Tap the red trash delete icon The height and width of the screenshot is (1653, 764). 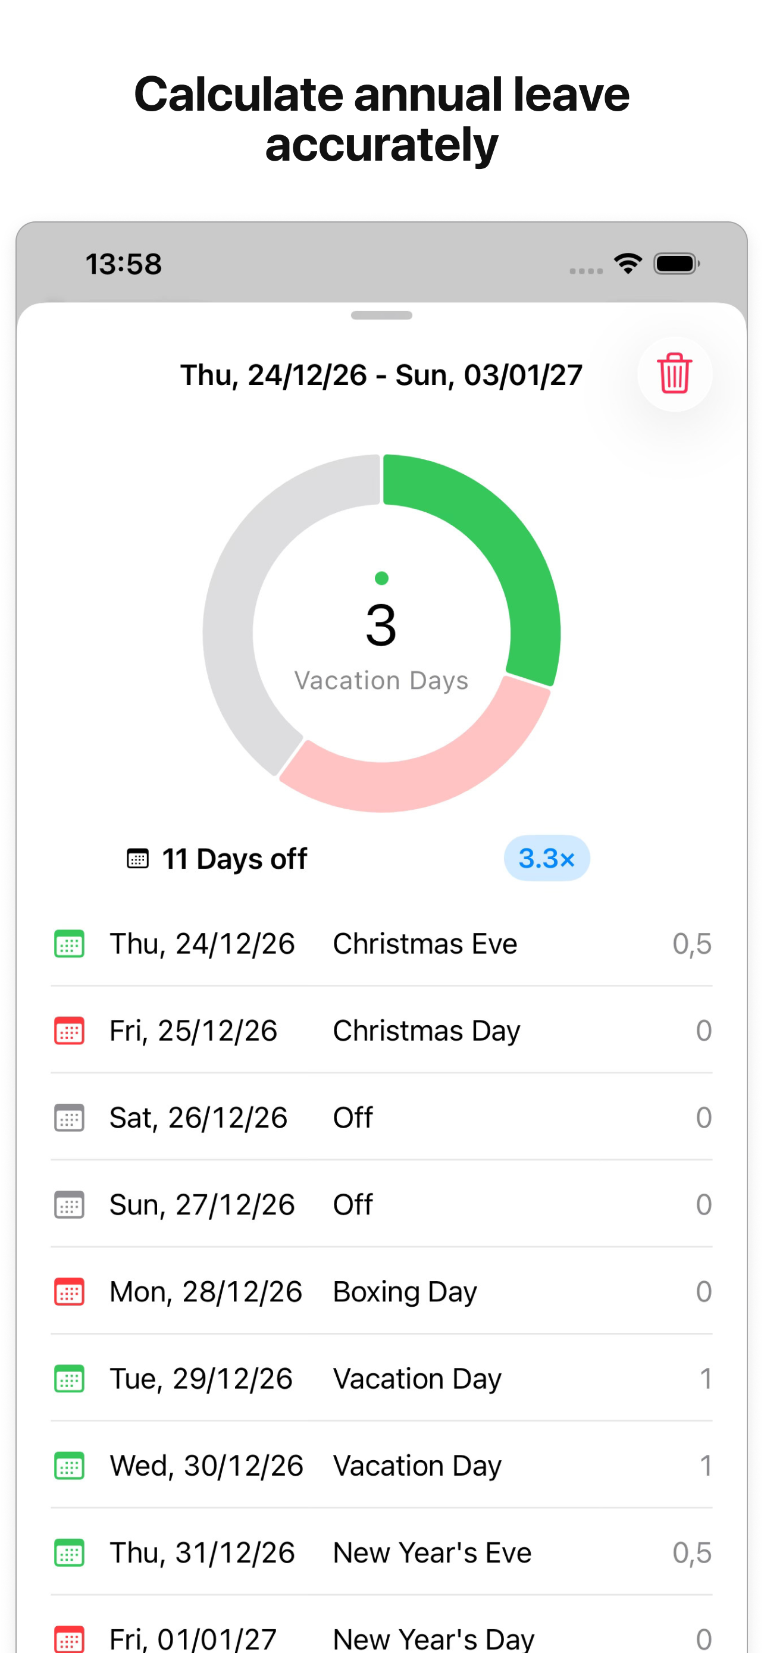[674, 374]
